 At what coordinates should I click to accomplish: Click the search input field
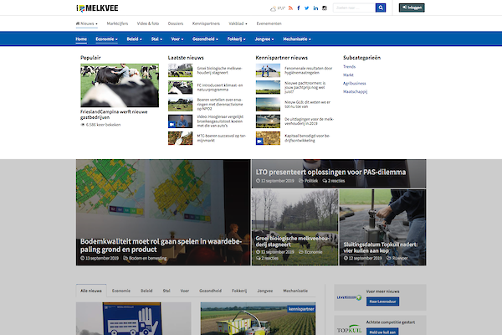(353, 8)
